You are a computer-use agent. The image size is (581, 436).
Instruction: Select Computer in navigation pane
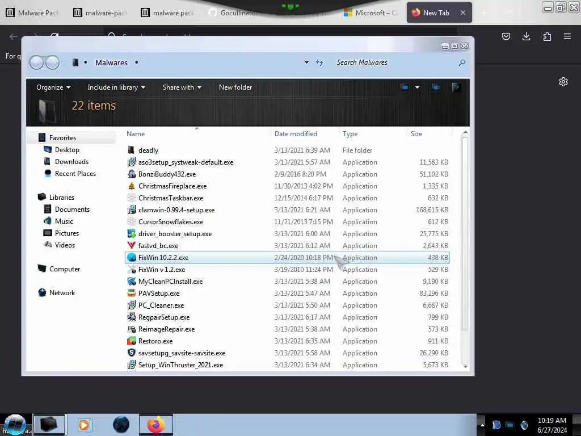click(65, 269)
